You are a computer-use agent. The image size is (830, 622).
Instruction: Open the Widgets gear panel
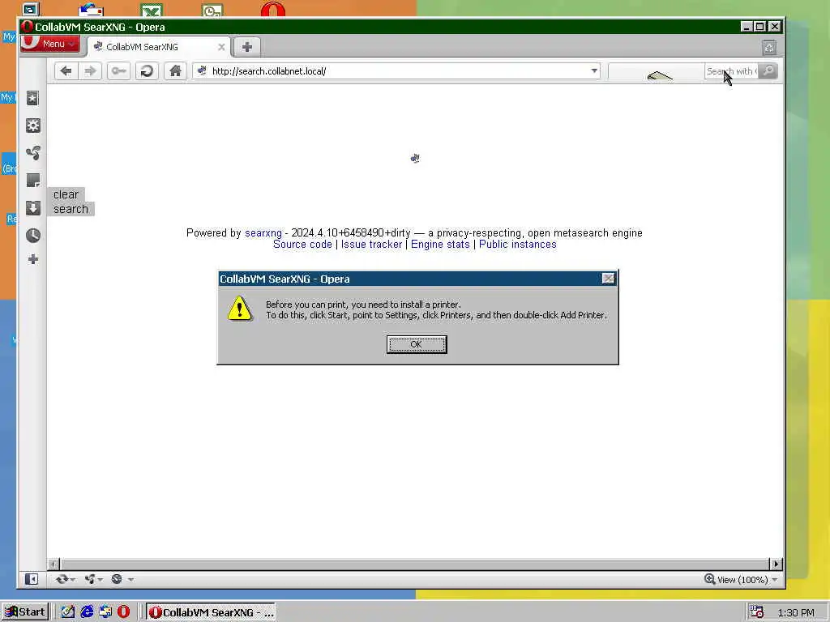(32, 126)
